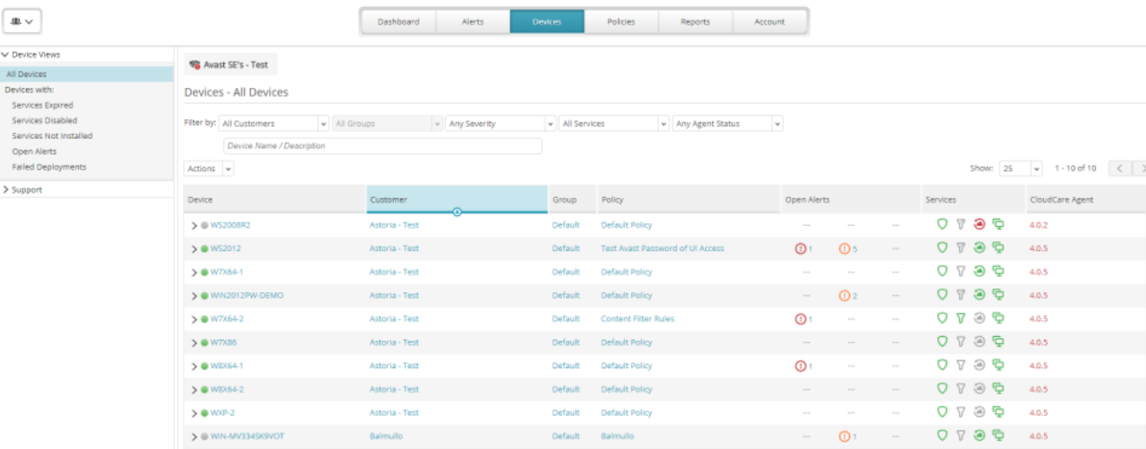Click the orange alert icon with 5 for WS2012

tap(844, 248)
